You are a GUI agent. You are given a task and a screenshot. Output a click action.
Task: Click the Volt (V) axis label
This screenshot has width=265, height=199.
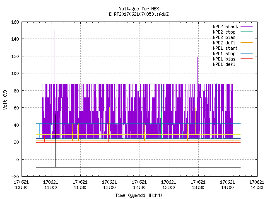point(5,99)
